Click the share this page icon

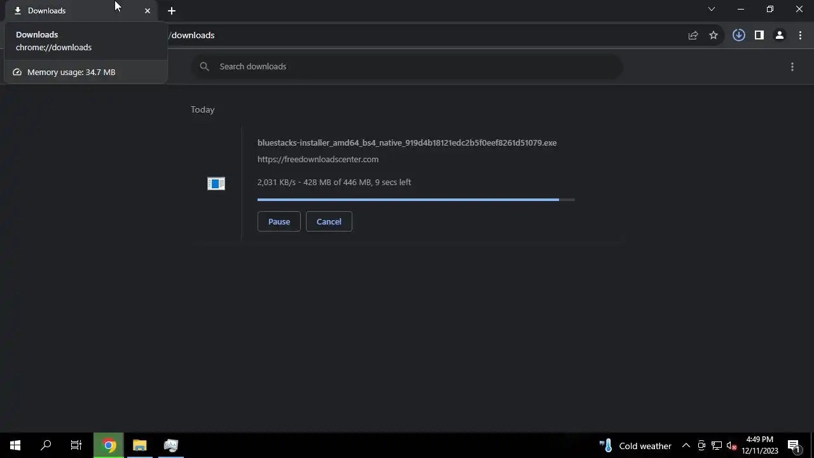pyautogui.click(x=693, y=36)
